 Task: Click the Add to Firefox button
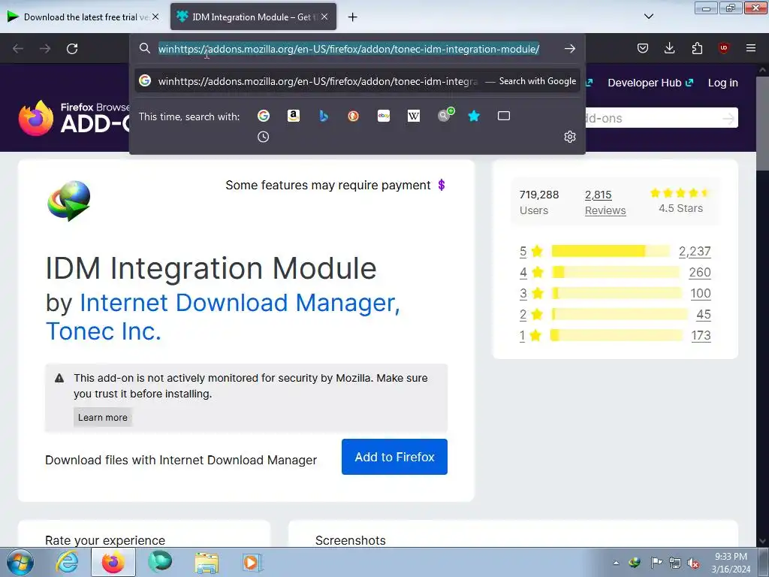pyautogui.click(x=394, y=457)
